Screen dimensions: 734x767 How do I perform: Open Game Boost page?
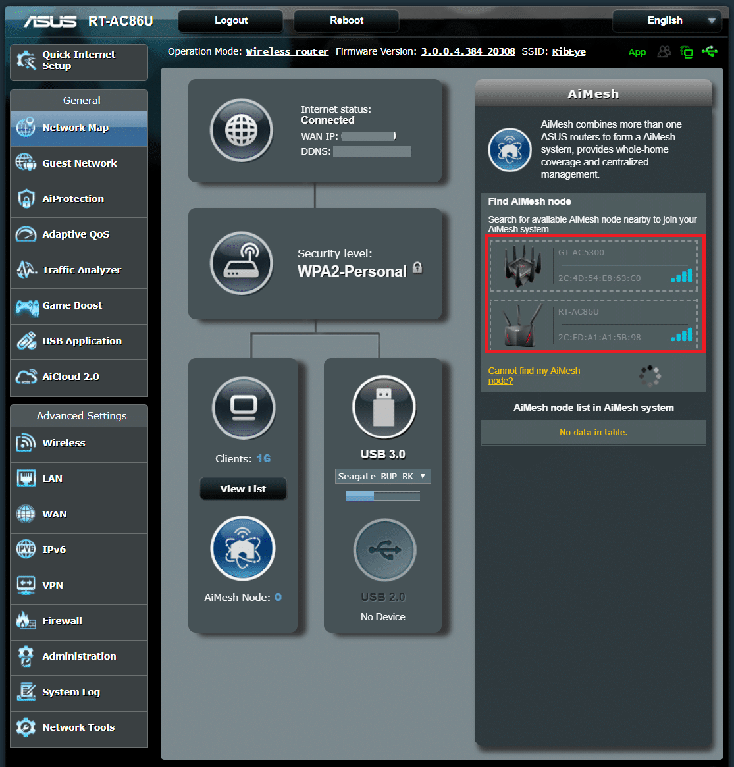pyautogui.click(x=79, y=306)
